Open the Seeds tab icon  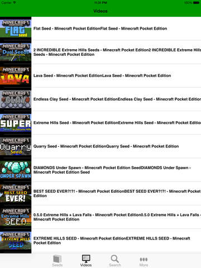[58, 259]
